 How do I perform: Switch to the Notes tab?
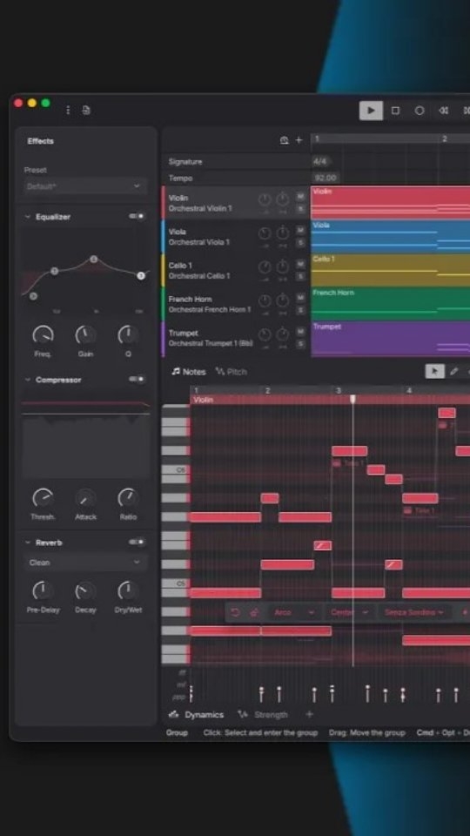(x=189, y=372)
